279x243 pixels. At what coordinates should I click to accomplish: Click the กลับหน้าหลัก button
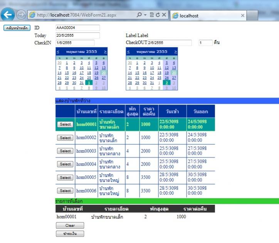(x=17, y=28)
